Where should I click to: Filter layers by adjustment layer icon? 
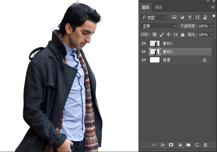tap(182, 17)
